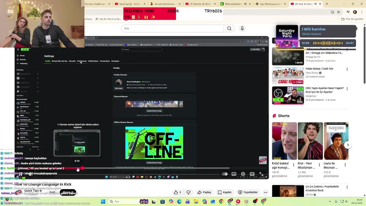The width and height of the screenshot is (366, 206).
Task: Open options for the Erdal bakkal short
Action: click(x=293, y=165)
